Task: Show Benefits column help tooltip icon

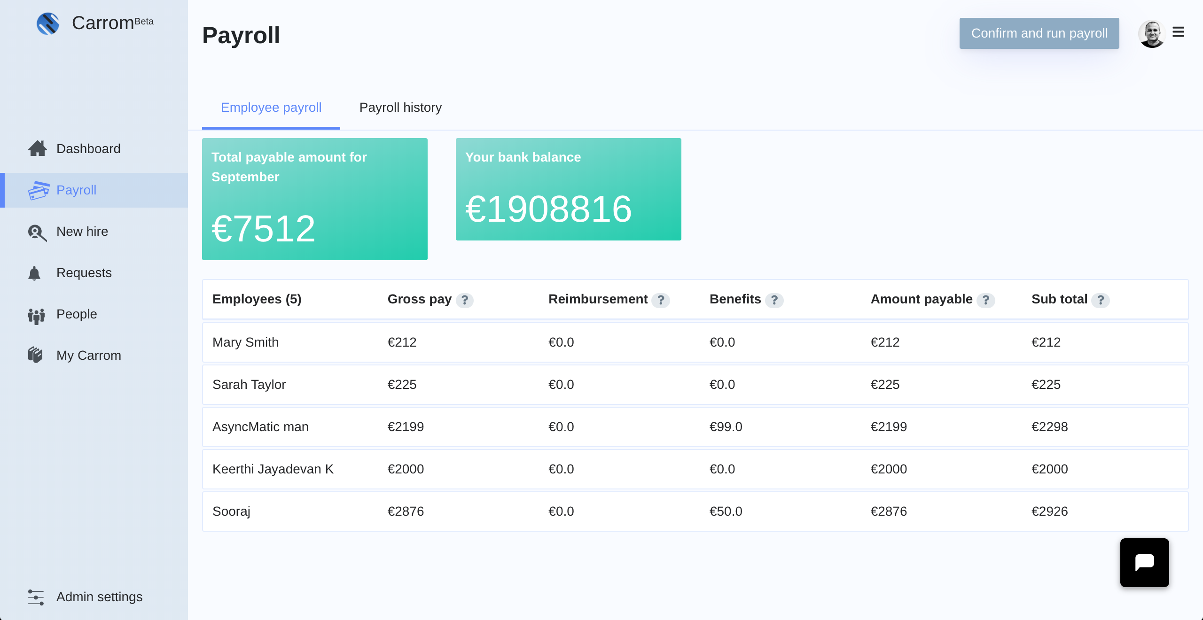Action: click(774, 300)
